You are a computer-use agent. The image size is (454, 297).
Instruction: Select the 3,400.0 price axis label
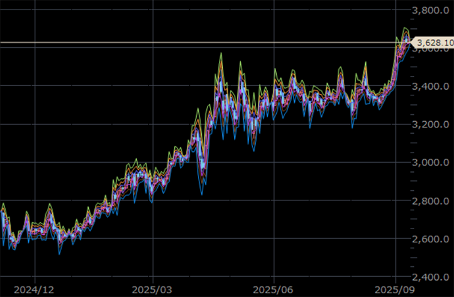tap(430, 86)
